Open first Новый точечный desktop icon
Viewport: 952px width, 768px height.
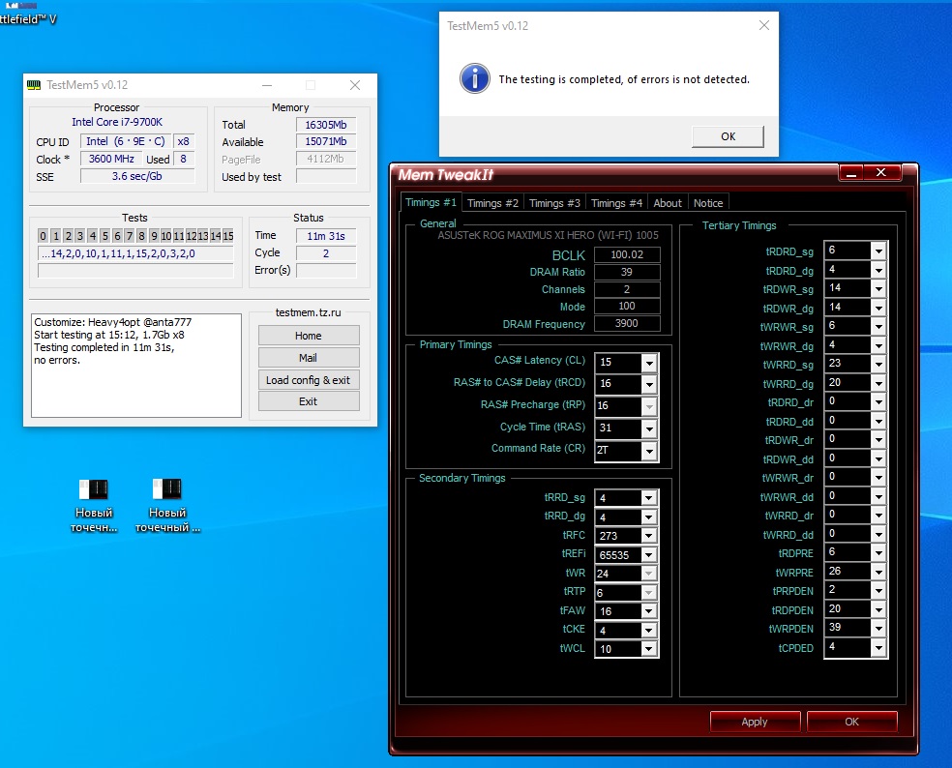[94, 505]
